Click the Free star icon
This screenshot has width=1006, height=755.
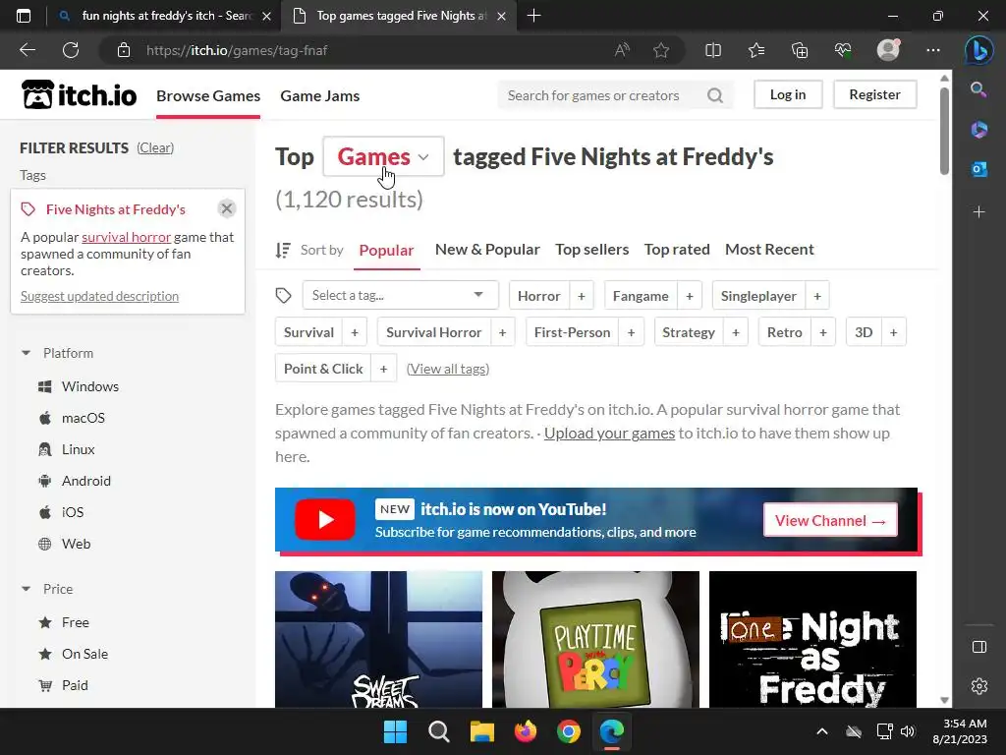pos(45,622)
